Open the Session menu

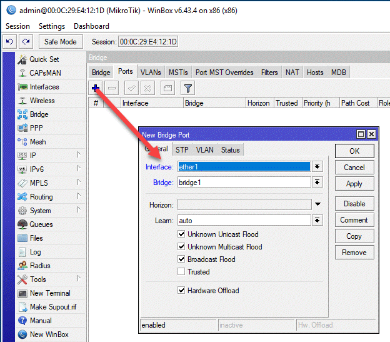(17, 26)
